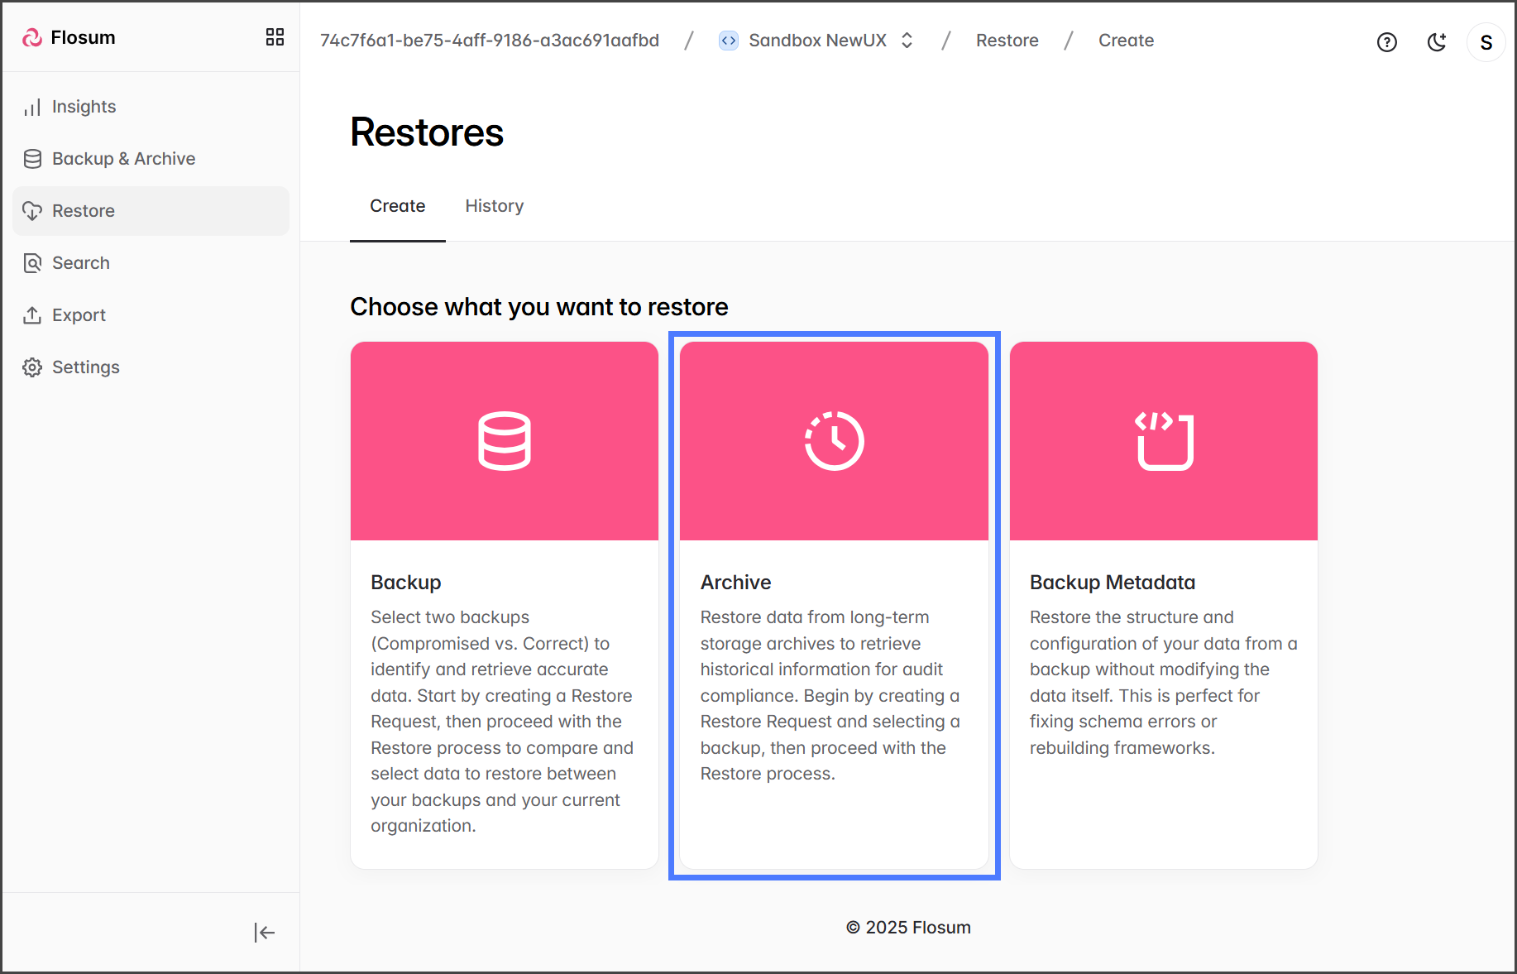1517x974 pixels.
Task: Open the user avatar S menu
Action: [x=1486, y=42]
